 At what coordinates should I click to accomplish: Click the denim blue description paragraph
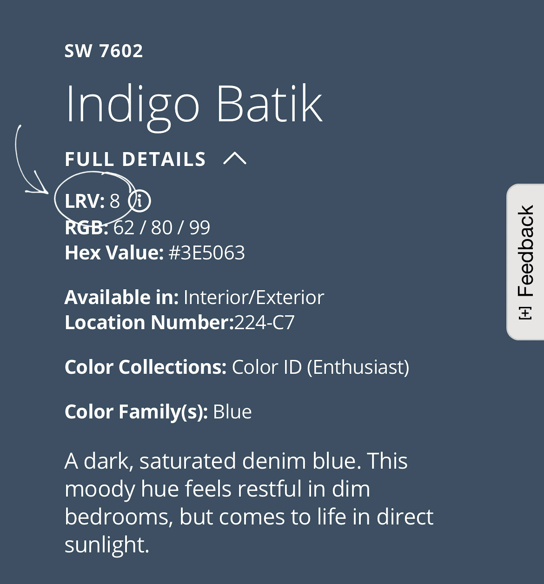click(249, 503)
